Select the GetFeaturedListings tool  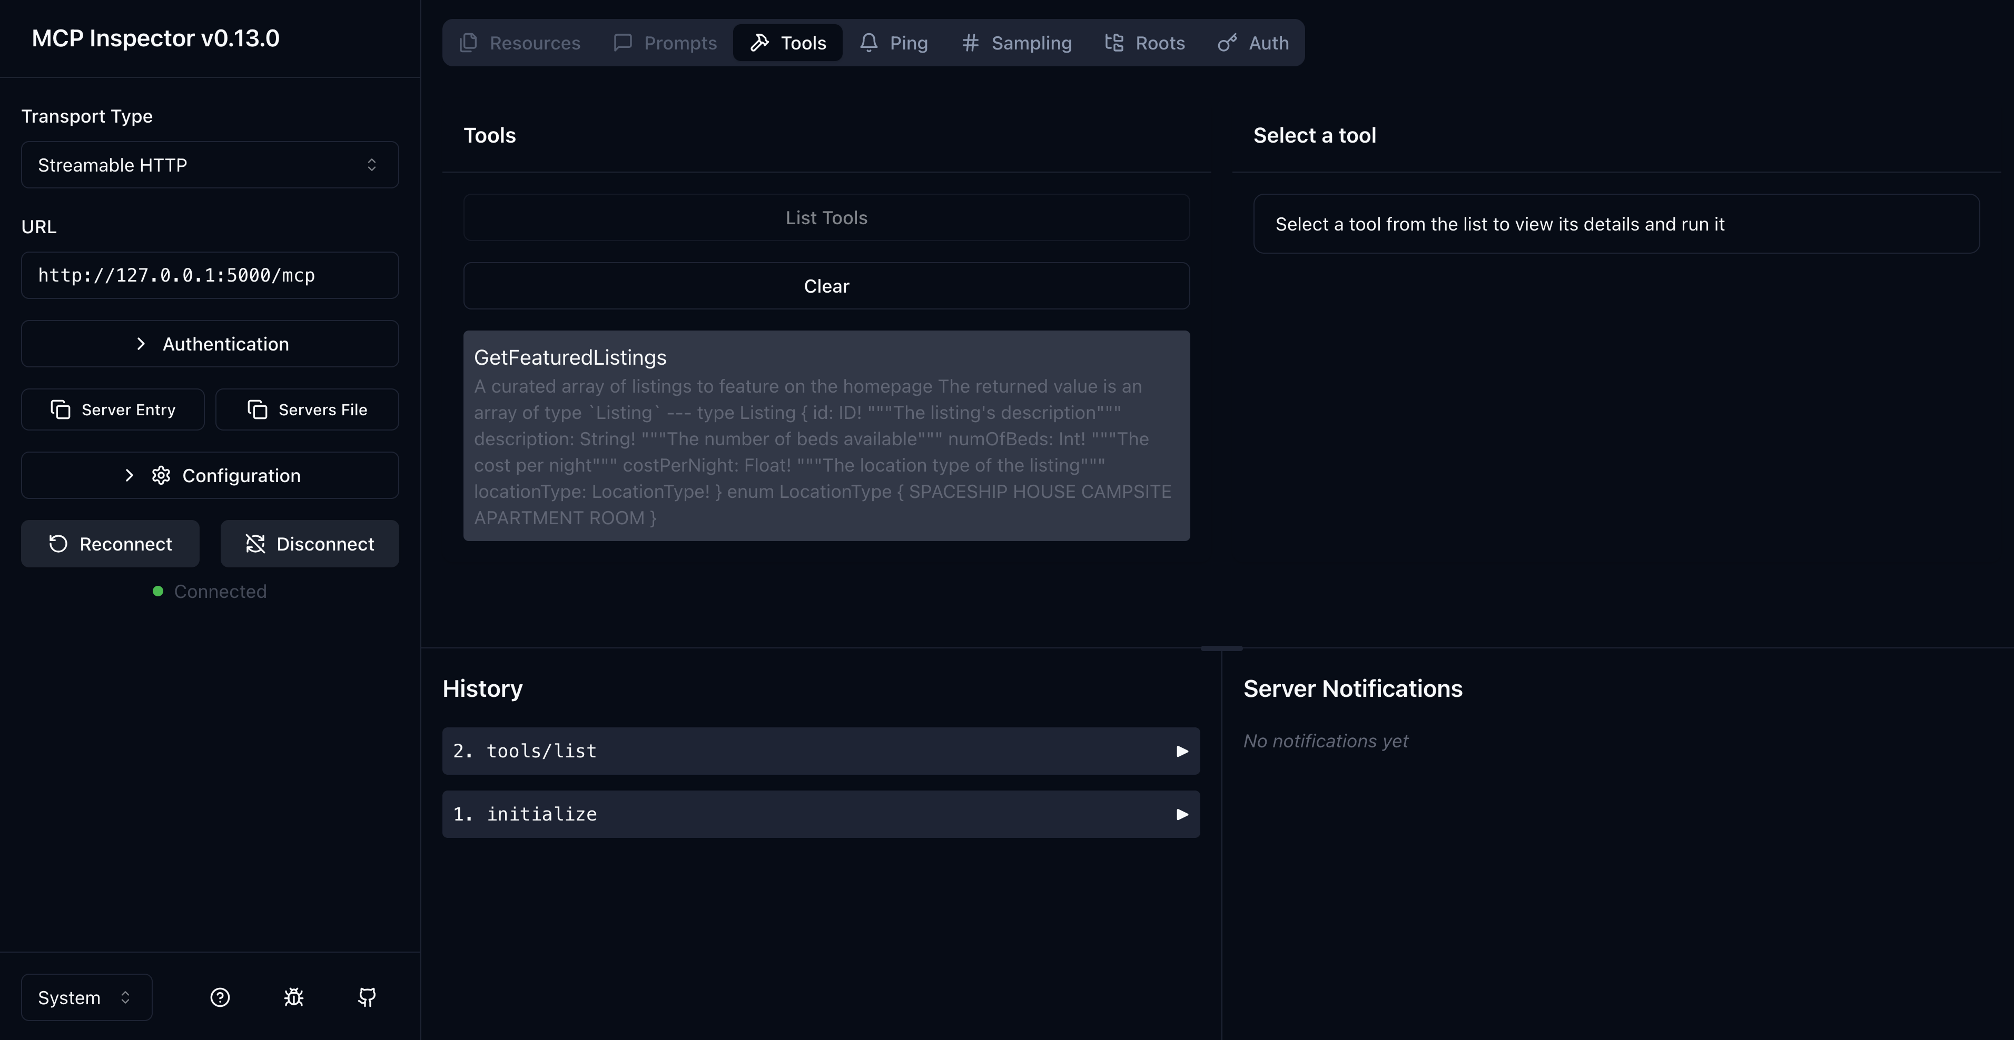[826, 435]
